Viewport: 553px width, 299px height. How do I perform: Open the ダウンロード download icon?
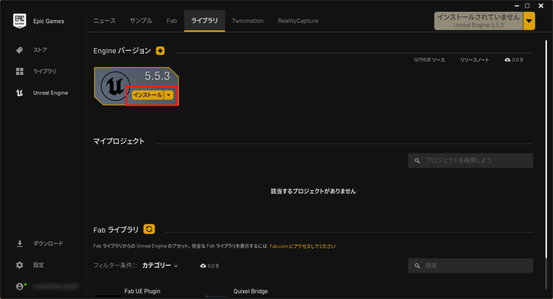click(x=19, y=243)
